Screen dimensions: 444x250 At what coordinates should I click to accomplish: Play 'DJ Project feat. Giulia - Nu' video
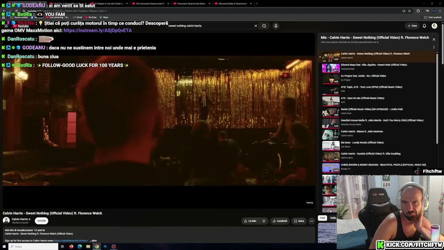pyautogui.click(x=378, y=79)
